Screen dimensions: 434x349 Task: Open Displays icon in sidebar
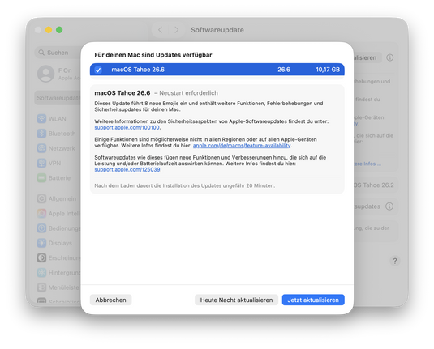41,243
